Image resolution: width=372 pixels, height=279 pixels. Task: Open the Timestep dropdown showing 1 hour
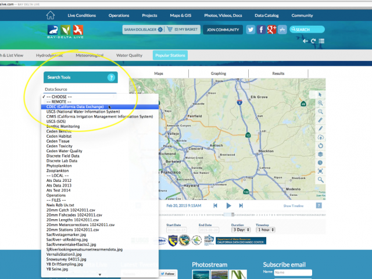[265, 230]
